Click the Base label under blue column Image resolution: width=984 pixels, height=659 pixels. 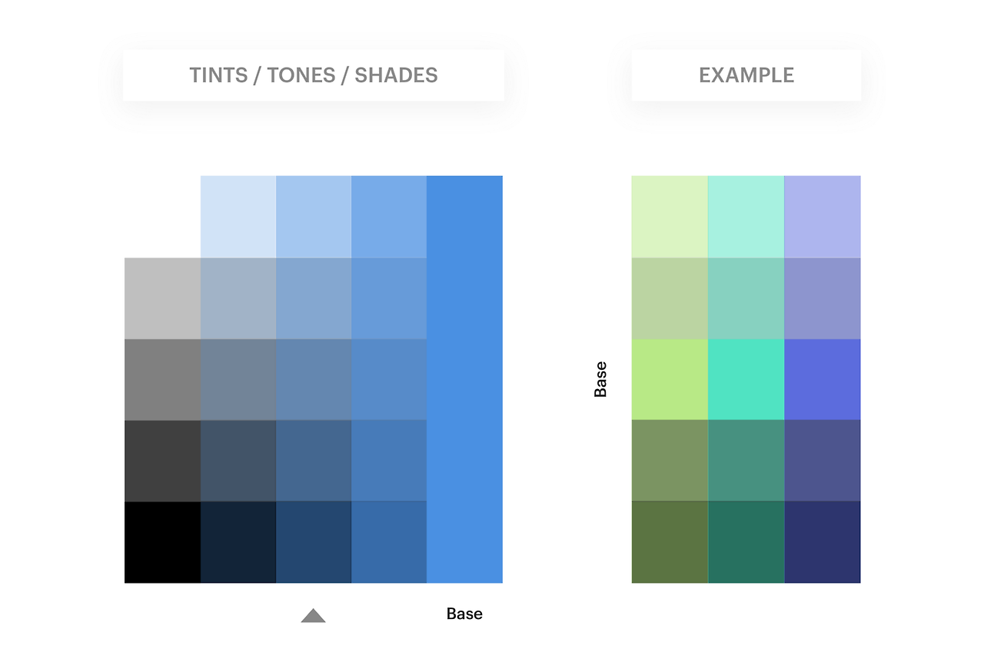[464, 614]
